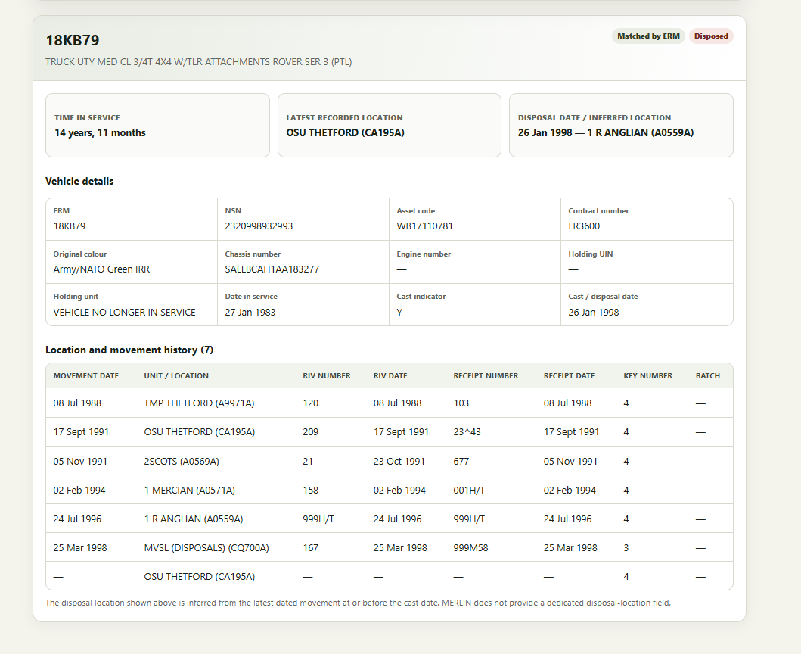Select the 2SCOTS (A0569A) movement row
The height and width of the screenshot is (654, 801).
(390, 461)
